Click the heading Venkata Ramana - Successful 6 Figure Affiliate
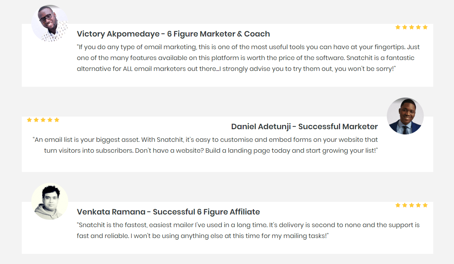Viewport: 454px width, 264px height. coord(168,212)
